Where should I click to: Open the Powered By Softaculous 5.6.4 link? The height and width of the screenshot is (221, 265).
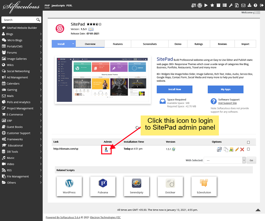pyautogui.click(x=63, y=217)
